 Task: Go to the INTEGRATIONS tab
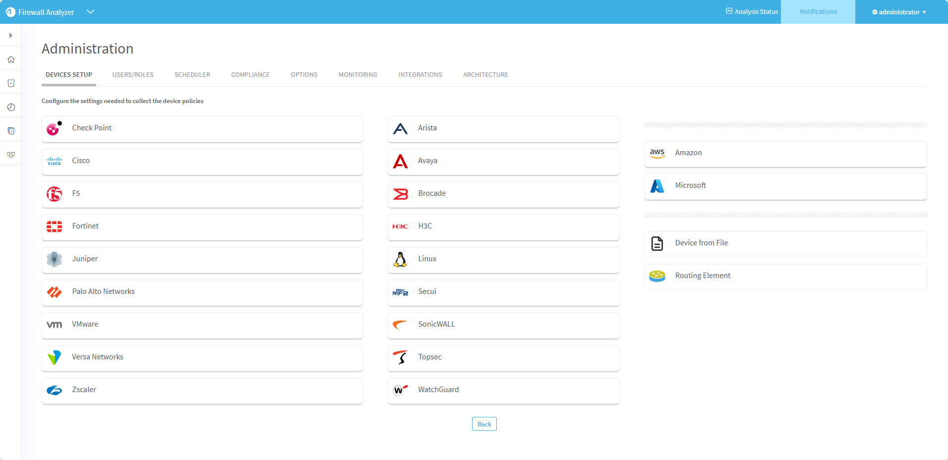[x=420, y=75]
